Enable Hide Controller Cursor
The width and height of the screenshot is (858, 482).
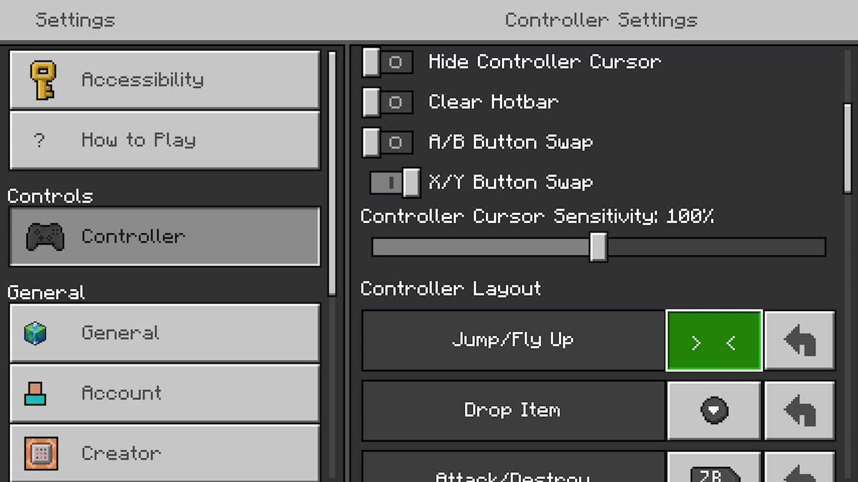point(387,62)
